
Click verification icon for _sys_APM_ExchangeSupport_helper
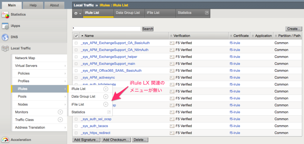[172, 57]
